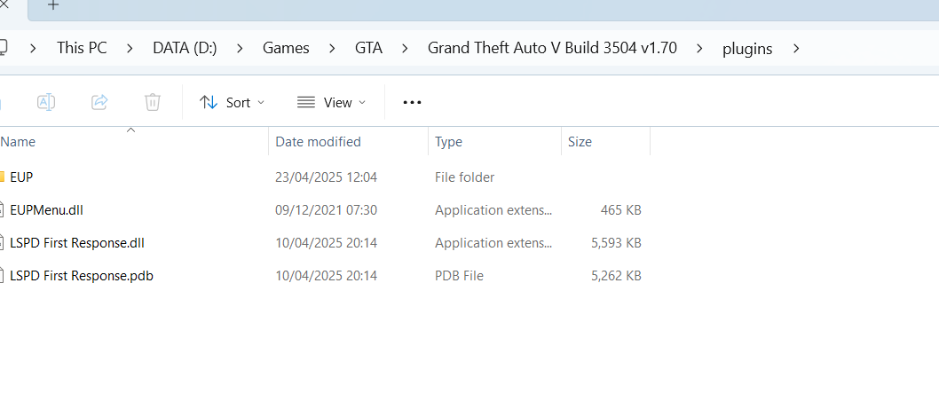Open the See more ellipsis menu
Image resolution: width=939 pixels, height=401 pixels.
pyautogui.click(x=412, y=102)
